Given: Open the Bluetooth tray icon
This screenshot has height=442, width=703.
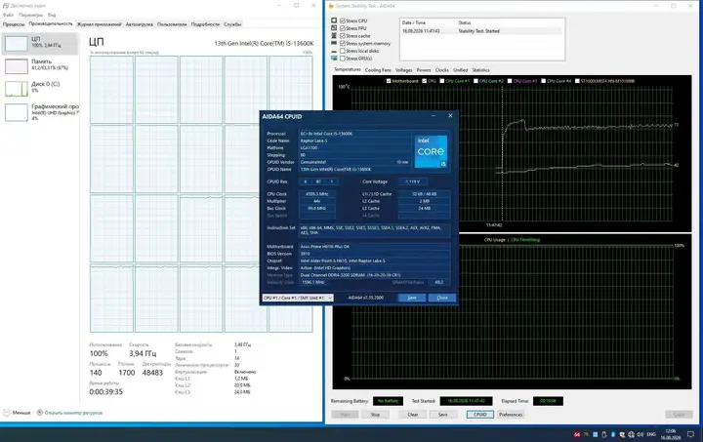Looking at the screenshot, I should (x=613, y=434).
